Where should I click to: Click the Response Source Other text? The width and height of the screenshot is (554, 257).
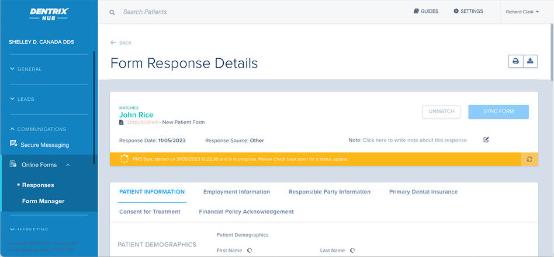[x=234, y=140]
